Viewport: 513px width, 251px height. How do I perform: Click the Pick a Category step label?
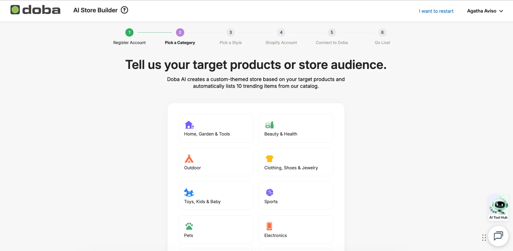[x=180, y=43]
